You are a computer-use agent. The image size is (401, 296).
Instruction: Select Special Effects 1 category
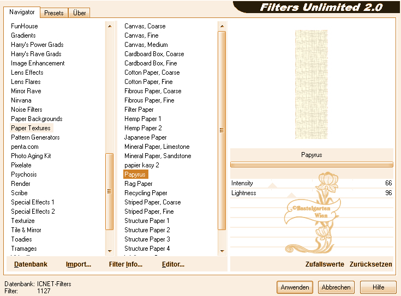tap(33, 202)
